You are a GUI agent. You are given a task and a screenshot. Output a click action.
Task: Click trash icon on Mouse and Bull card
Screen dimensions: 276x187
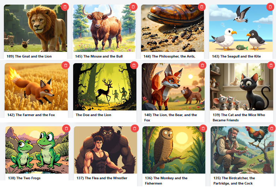pos(133,7)
